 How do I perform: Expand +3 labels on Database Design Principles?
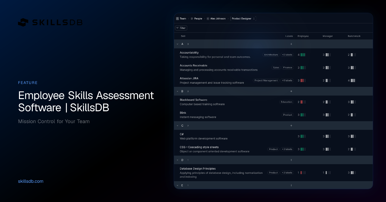pos(287,173)
